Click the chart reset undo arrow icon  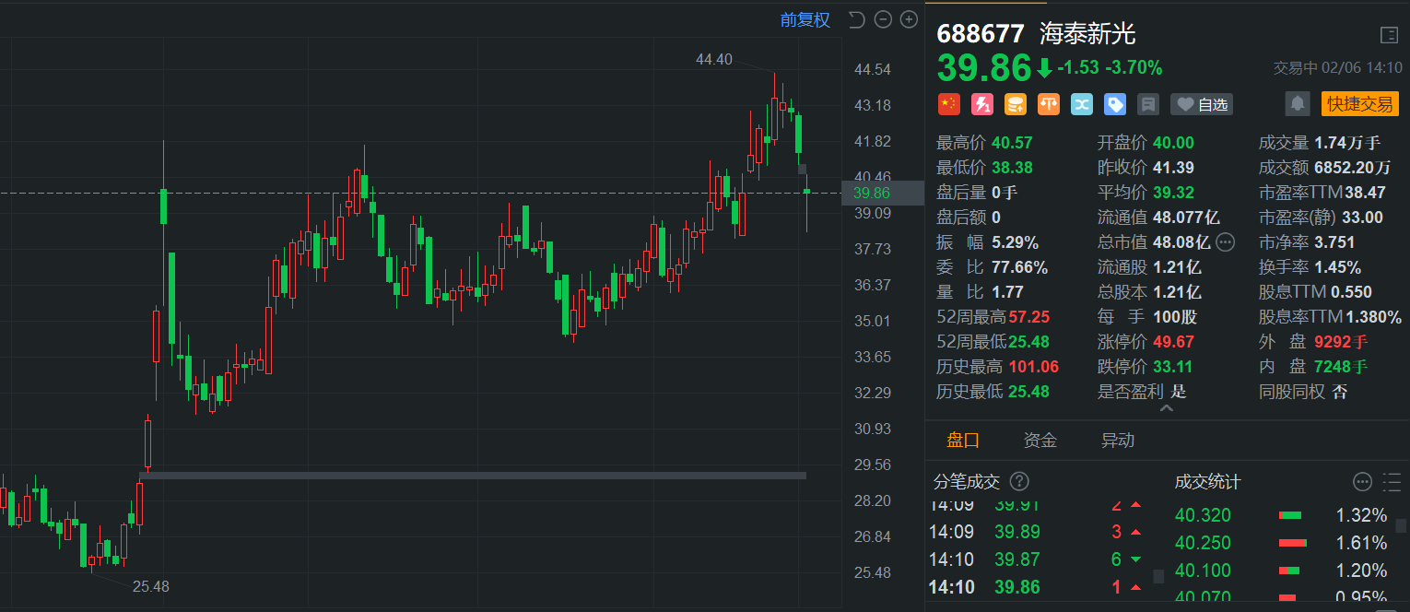coord(856,19)
